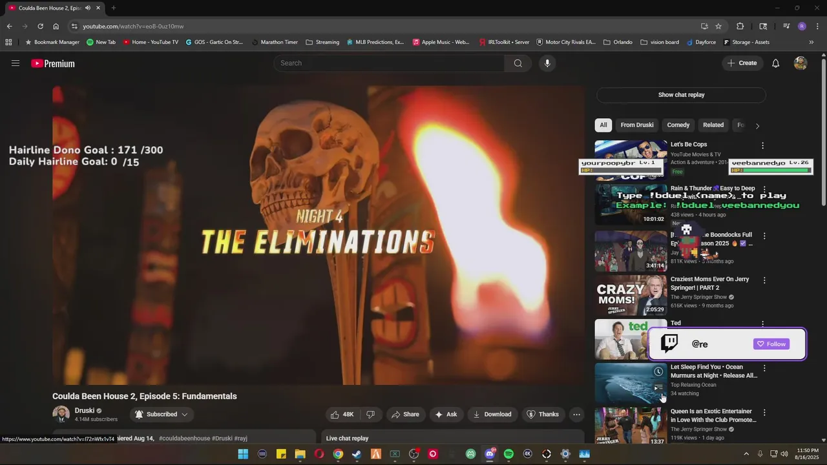Viewport: 827px width, 465px height.
Task: Open the Chrome extensions puzzle icon
Action: (740, 26)
